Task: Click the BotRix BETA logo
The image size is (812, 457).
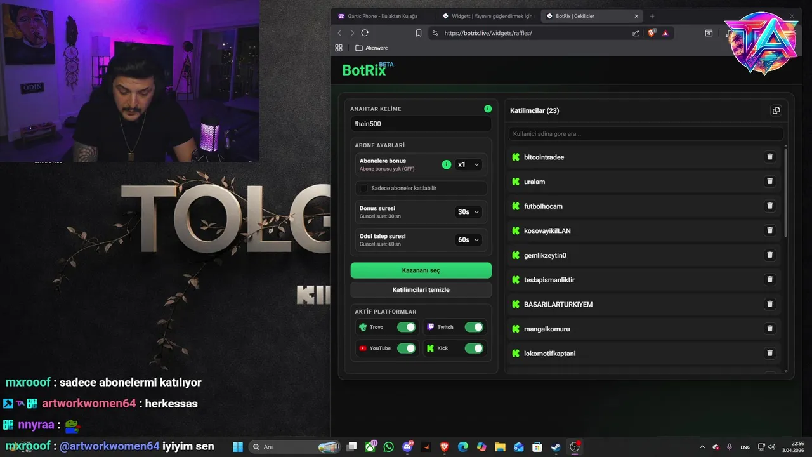Action: tap(368, 70)
